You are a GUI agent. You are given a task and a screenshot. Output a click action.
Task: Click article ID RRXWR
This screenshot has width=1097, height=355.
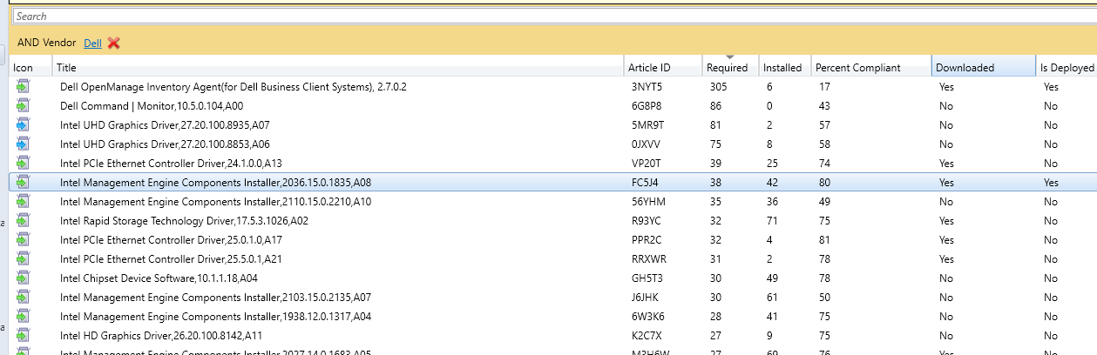coord(648,259)
